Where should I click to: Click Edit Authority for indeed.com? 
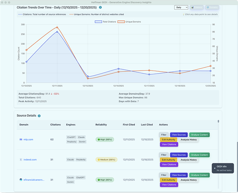[x=169, y=160]
